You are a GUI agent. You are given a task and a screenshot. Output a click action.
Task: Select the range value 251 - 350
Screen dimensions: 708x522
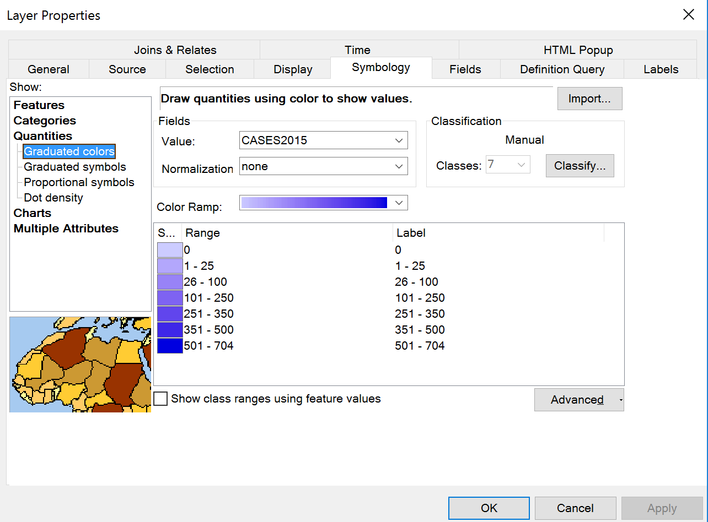coord(209,314)
